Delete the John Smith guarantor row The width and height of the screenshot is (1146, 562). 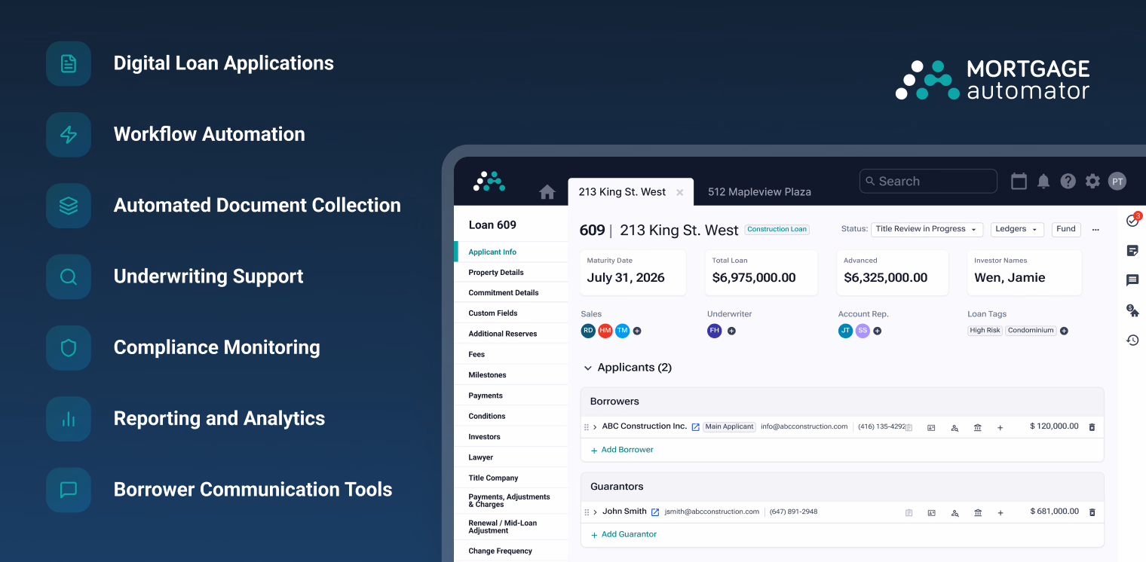pos(1092,512)
